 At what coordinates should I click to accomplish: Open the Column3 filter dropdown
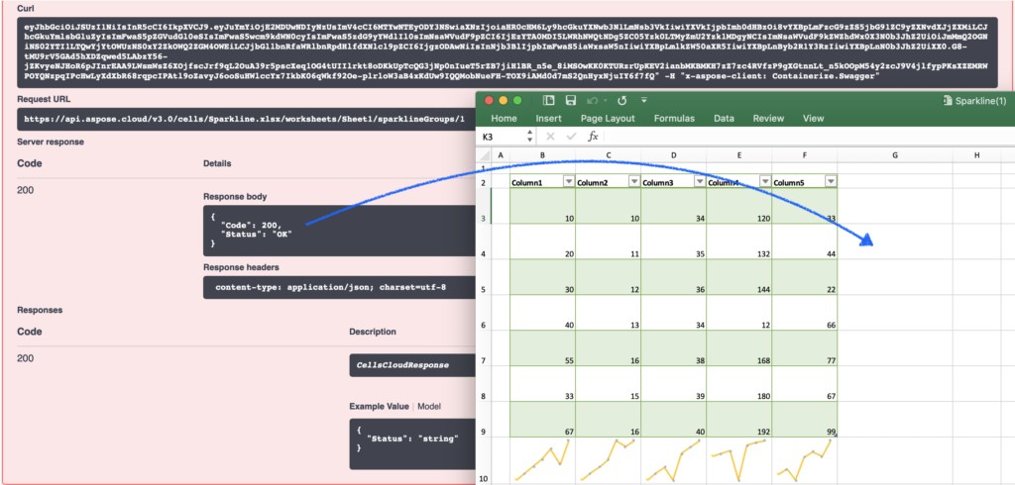point(699,181)
